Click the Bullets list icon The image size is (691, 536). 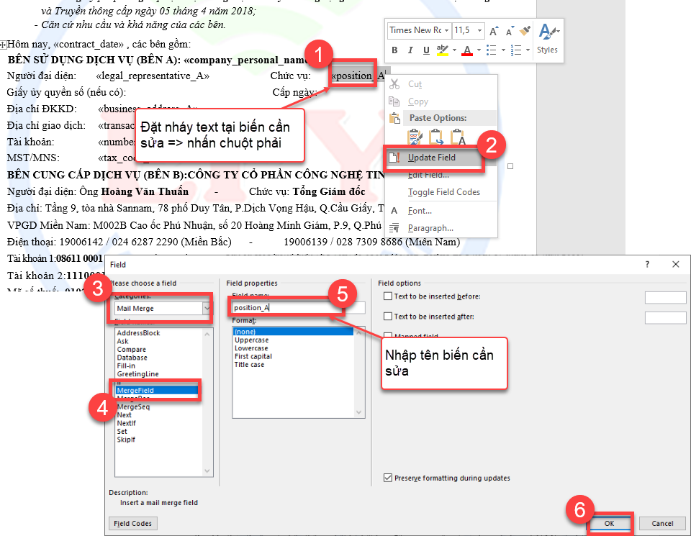[491, 50]
